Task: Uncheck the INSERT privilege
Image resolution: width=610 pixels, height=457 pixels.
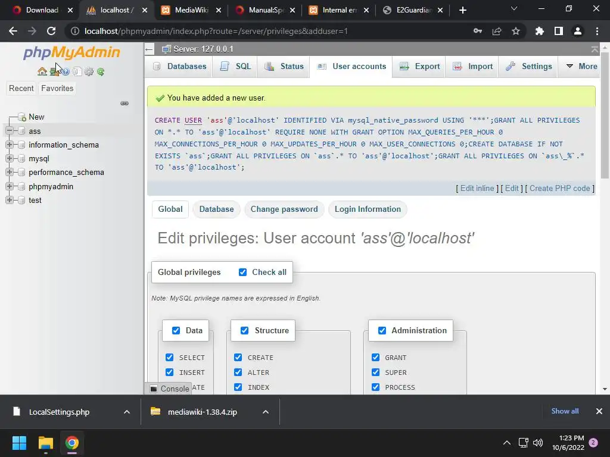Action: click(x=169, y=372)
